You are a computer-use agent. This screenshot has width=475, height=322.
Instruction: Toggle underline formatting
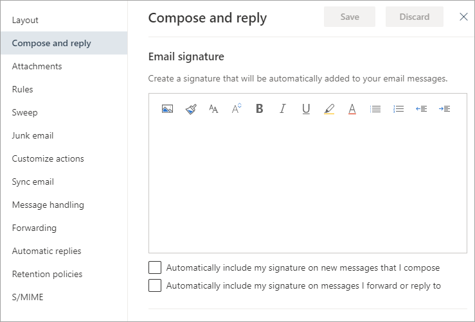[306, 109]
